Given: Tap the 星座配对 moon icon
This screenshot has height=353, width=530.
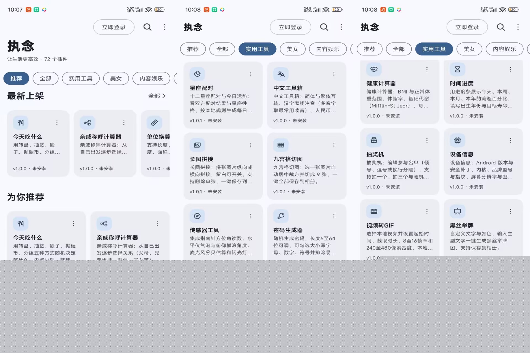Looking at the screenshot, I should 197,74.
